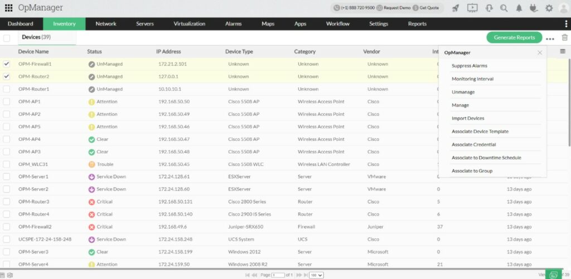Choose Associate Device Template entry
This screenshot has width=571, height=279.
[480, 131]
